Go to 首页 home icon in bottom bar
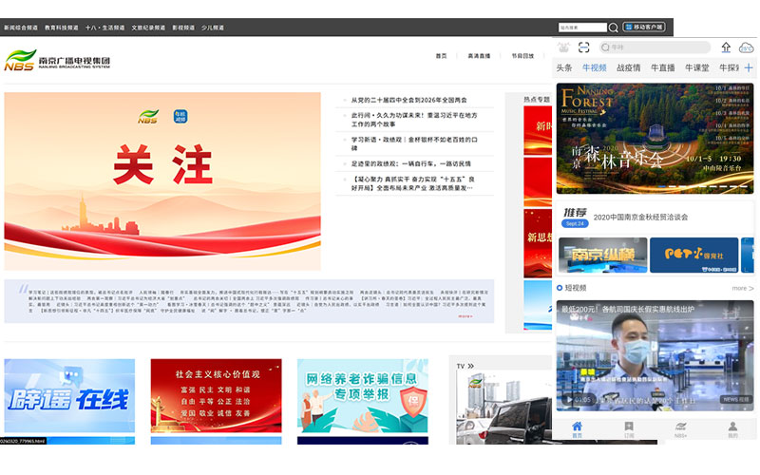This screenshot has height=475, width=760. [x=577, y=428]
